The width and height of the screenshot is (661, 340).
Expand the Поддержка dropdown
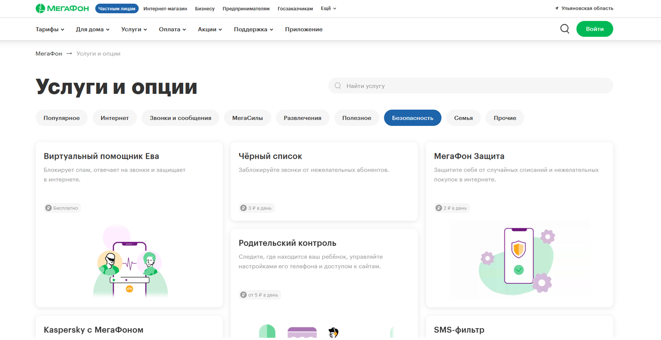pyautogui.click(x=253, y=30)
